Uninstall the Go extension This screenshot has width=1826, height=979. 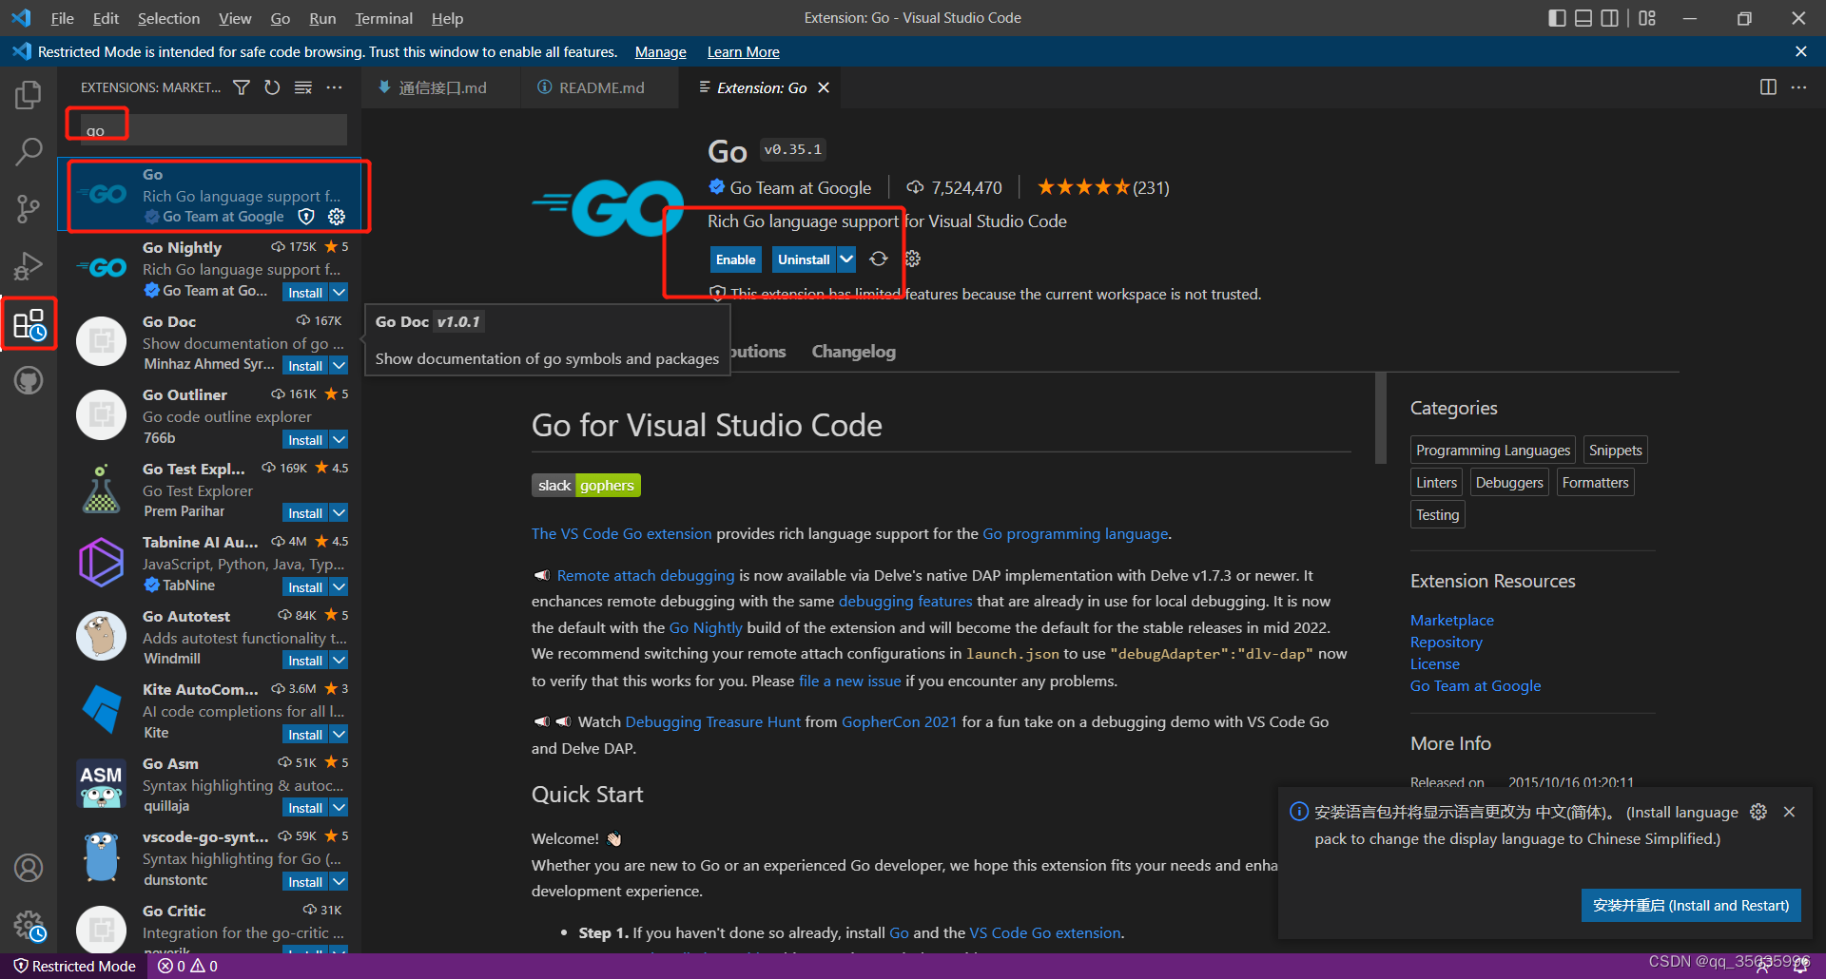pyautogui.click(x=804, y=259)
